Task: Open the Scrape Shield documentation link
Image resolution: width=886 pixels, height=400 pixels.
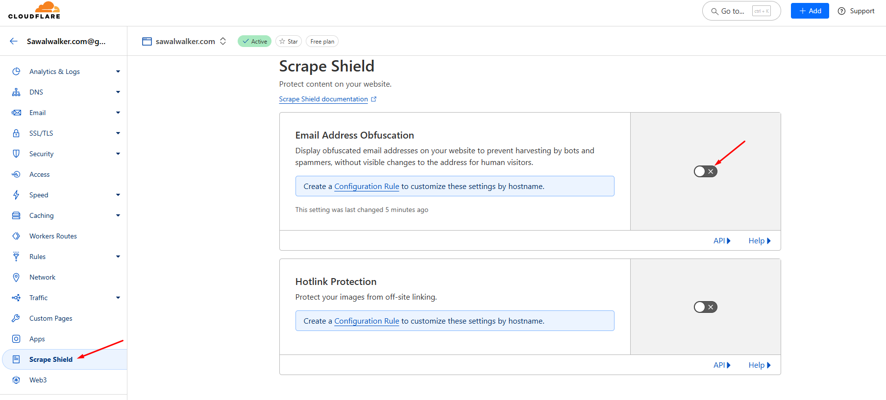Action: pos(323,99)
